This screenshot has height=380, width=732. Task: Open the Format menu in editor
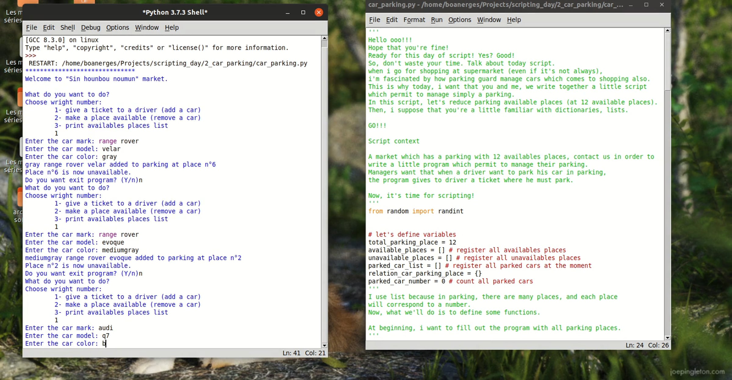pyautogui.click(x=414, y=20)
